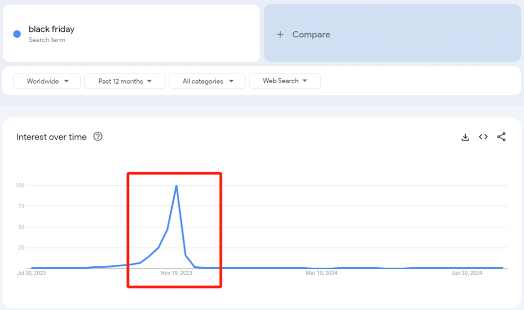524x310 pixels.
Task: Click the Jul 30, 2023 date label
Action: [x=32, y=273]
